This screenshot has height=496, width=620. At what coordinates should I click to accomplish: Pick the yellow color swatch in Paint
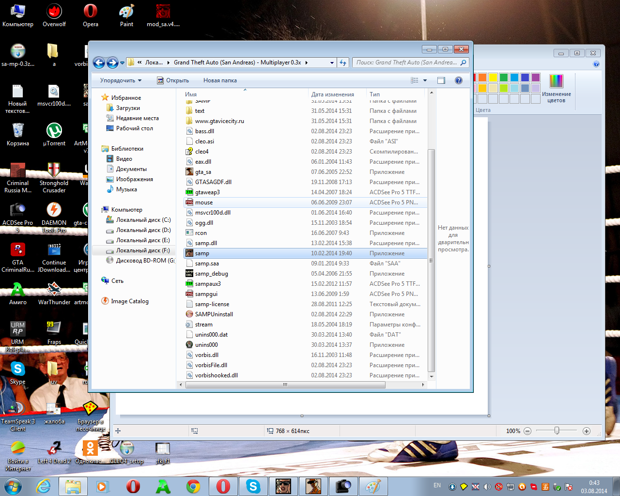[493, 77]
